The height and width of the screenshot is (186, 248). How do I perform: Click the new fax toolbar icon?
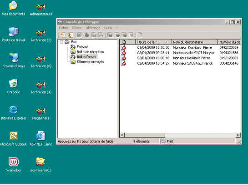click(x=63, y=35)
